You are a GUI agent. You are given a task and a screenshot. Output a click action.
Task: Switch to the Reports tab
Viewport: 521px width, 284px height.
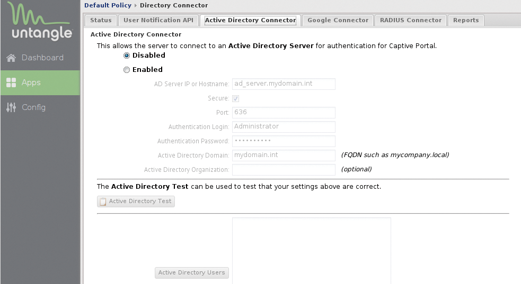click(466, 20)
